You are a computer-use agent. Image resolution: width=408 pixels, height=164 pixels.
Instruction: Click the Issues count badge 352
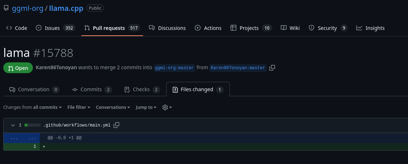click(x=69, y=28)
